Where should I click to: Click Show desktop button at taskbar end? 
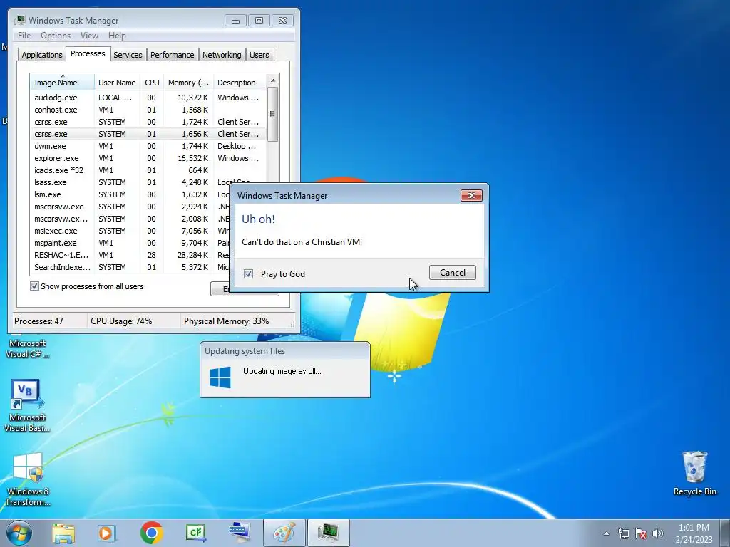pos(726,533)
